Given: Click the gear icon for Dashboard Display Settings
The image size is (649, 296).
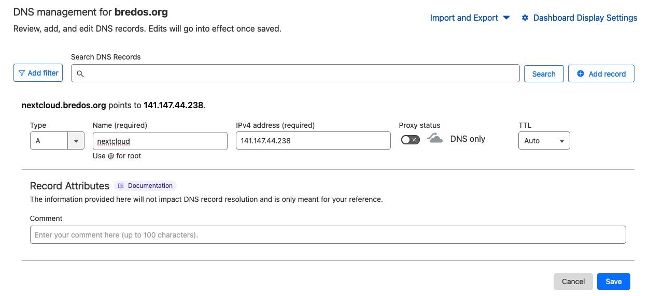Looking at the screenshot, I should point(525,18).
